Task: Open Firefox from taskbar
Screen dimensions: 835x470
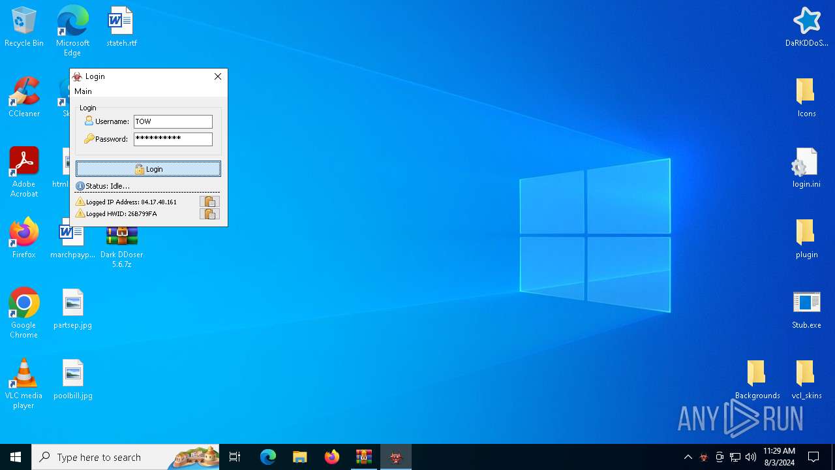Action: pyautogui.click(x=332, y=457)
